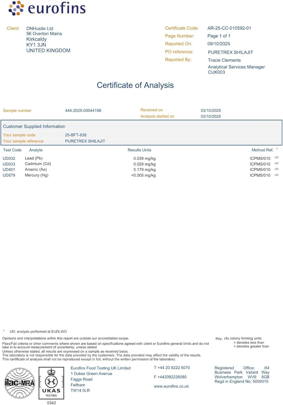Viewport: 283px width, 405px height.
Task: Click Mercury (Hg) result <0.005 mg/kg
Action: (x=143, y=175)
